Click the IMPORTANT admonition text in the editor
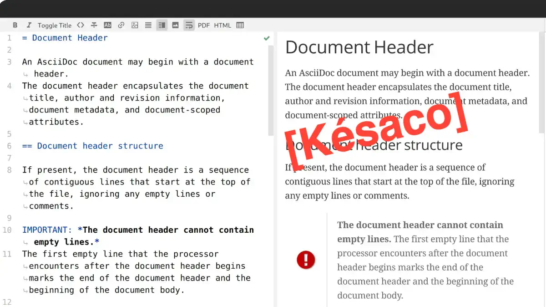This screenshot has height=307, width=546. point(45,230)
